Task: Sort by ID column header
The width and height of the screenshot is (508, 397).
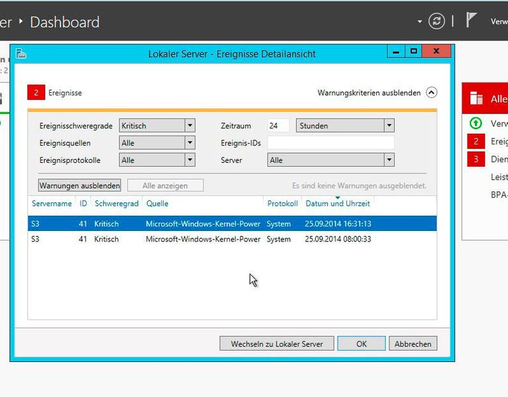Action: [x=83, y=204]
